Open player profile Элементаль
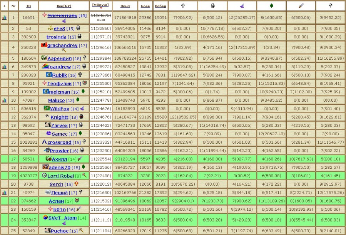 pyautogui.click(x=62, y=16)
